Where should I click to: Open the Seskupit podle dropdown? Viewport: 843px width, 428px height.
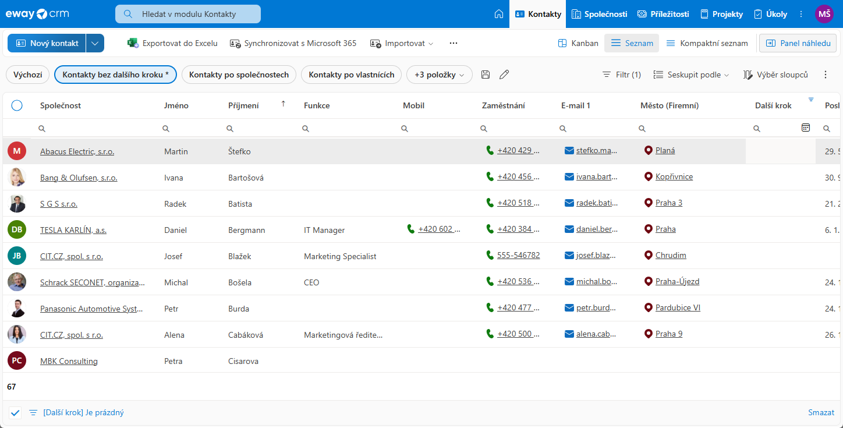[691, 75]
